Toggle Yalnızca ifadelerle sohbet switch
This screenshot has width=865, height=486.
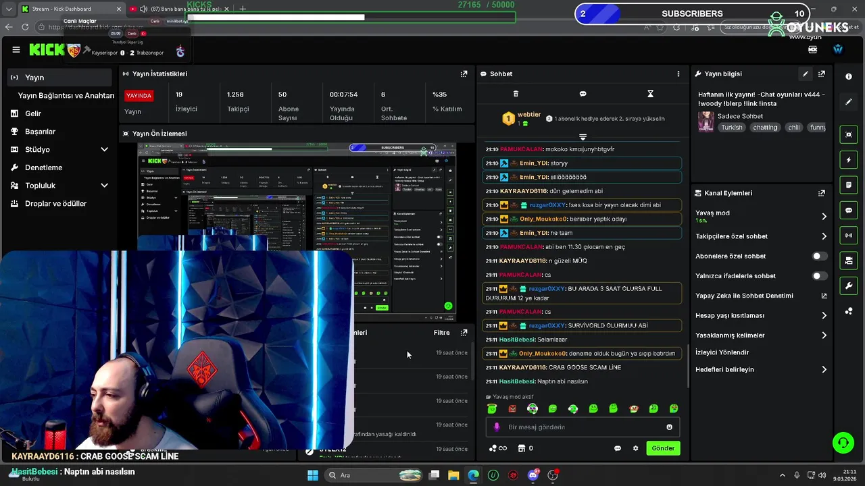pyautogui.click(x=819, y=276)
